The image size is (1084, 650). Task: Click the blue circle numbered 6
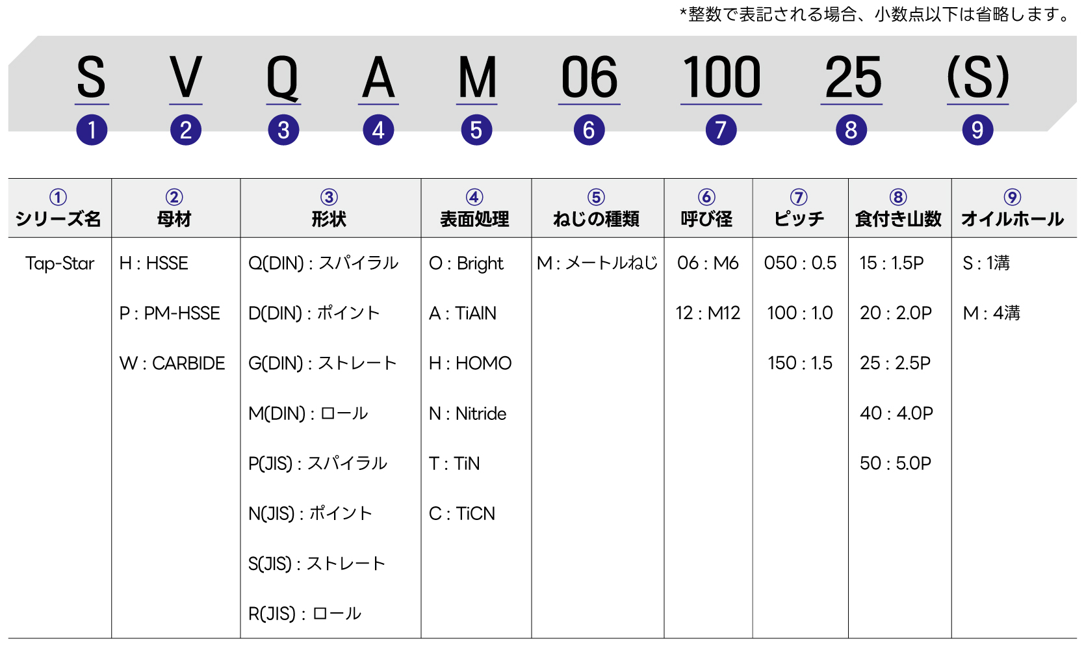pyautogui.click(x=589, y=130)
